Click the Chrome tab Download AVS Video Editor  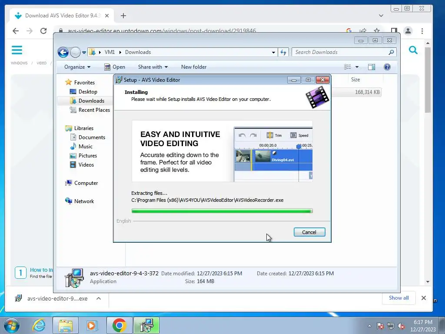click(62, 16)
